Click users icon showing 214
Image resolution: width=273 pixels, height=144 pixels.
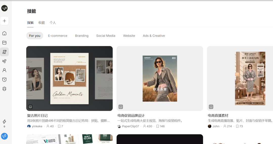225,126
